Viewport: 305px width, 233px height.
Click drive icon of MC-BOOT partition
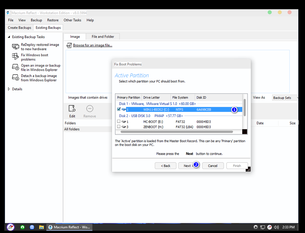tap(123, 121)
